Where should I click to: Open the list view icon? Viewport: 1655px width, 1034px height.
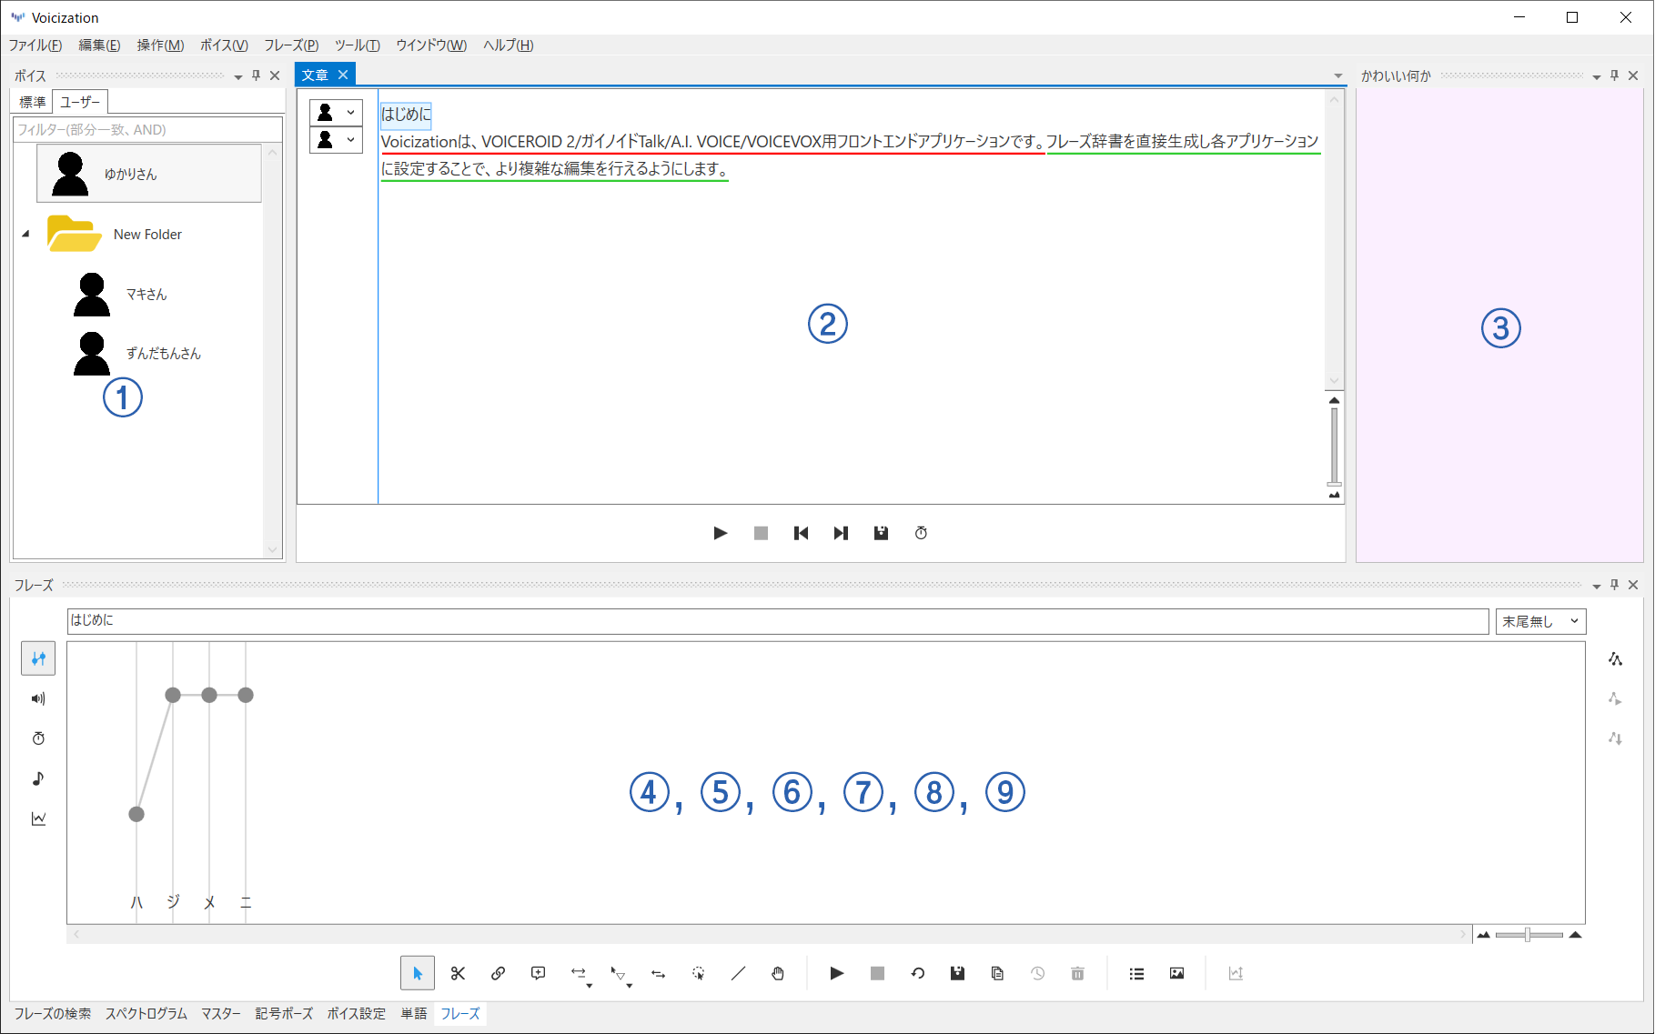(1136, 973)
